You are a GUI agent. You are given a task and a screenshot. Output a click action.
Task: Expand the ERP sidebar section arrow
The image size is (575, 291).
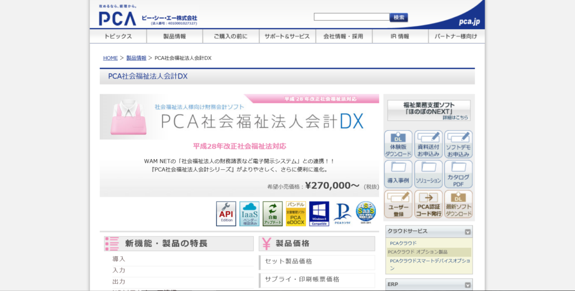(468, 285)
